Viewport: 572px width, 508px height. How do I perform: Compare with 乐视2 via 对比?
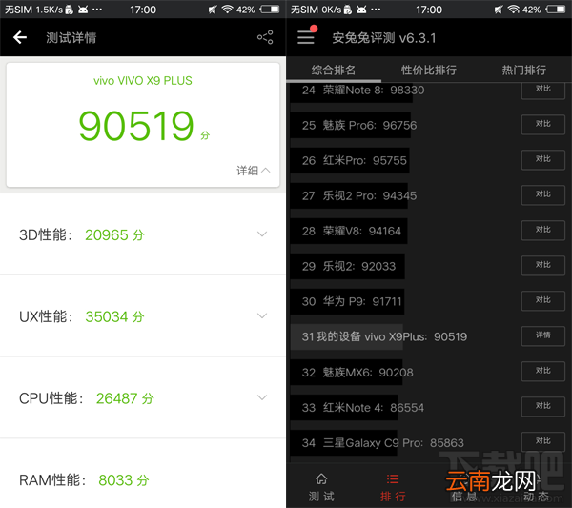543,266
